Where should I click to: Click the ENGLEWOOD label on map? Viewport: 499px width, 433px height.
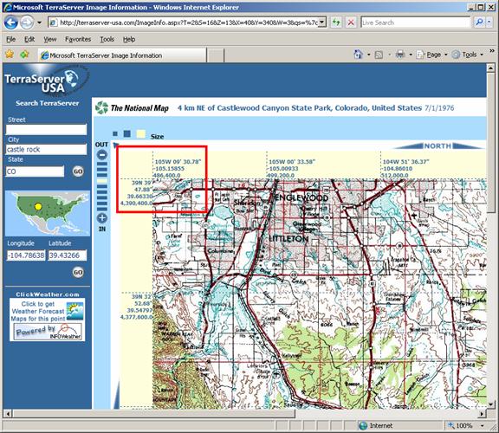[x=301, y=197]
